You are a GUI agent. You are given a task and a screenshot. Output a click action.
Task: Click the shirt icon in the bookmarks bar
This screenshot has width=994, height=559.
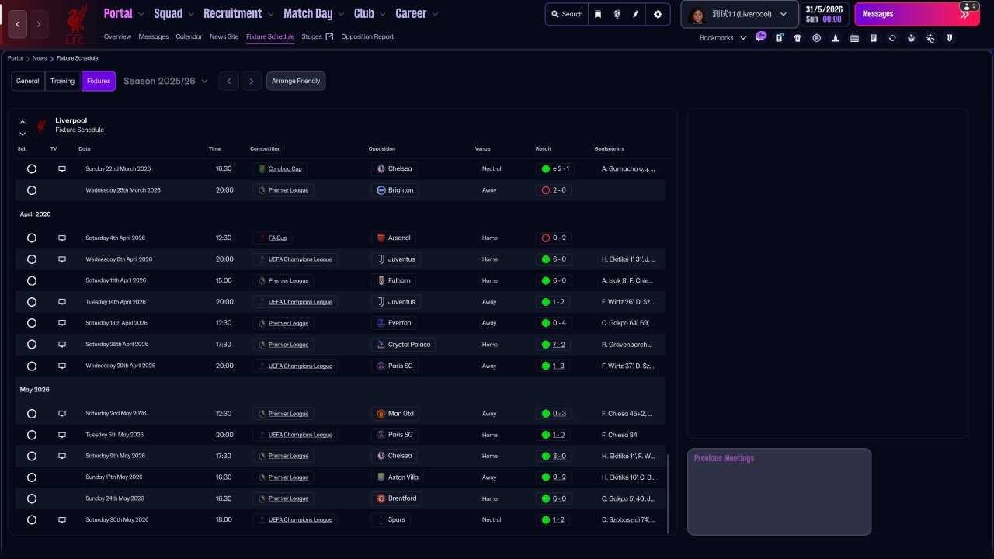click(798, 38)
